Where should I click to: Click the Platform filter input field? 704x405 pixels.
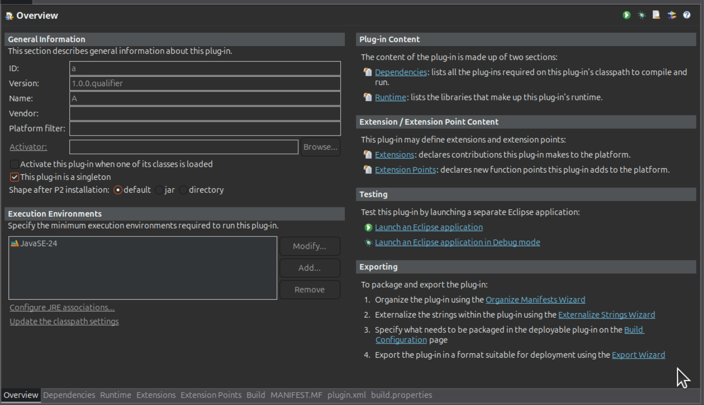click(205, 128)
